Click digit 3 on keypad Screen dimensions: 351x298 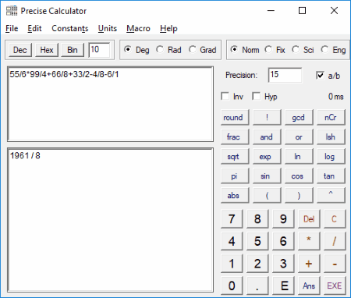(x=283, y=264)
